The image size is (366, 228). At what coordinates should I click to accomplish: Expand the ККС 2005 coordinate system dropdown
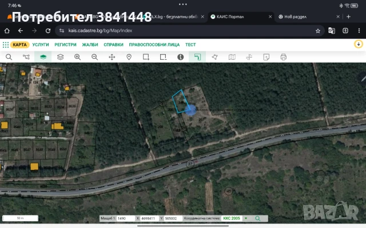point(246,218)
